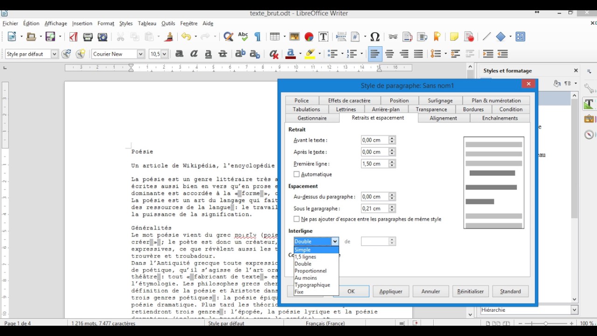Select 'Typographique' line spacing option

pos(316,285)
